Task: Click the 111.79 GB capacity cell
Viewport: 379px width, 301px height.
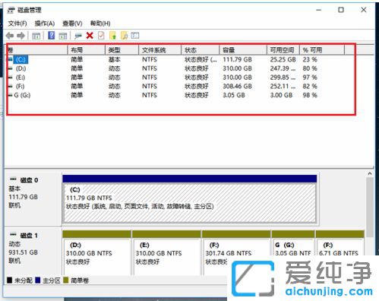Action: 237,59
